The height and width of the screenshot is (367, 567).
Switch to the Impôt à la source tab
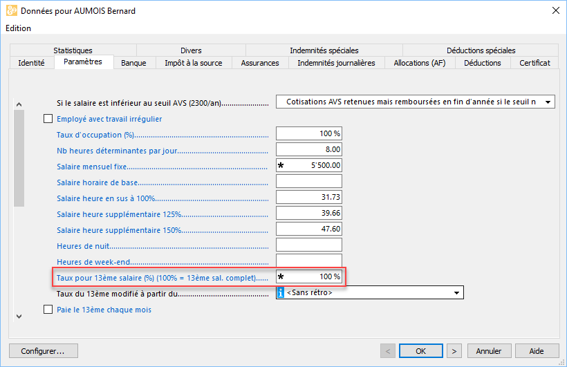tap(193, 63)
